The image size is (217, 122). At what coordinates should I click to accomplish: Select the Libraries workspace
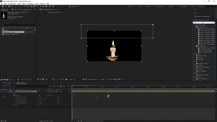coord(171,6)
